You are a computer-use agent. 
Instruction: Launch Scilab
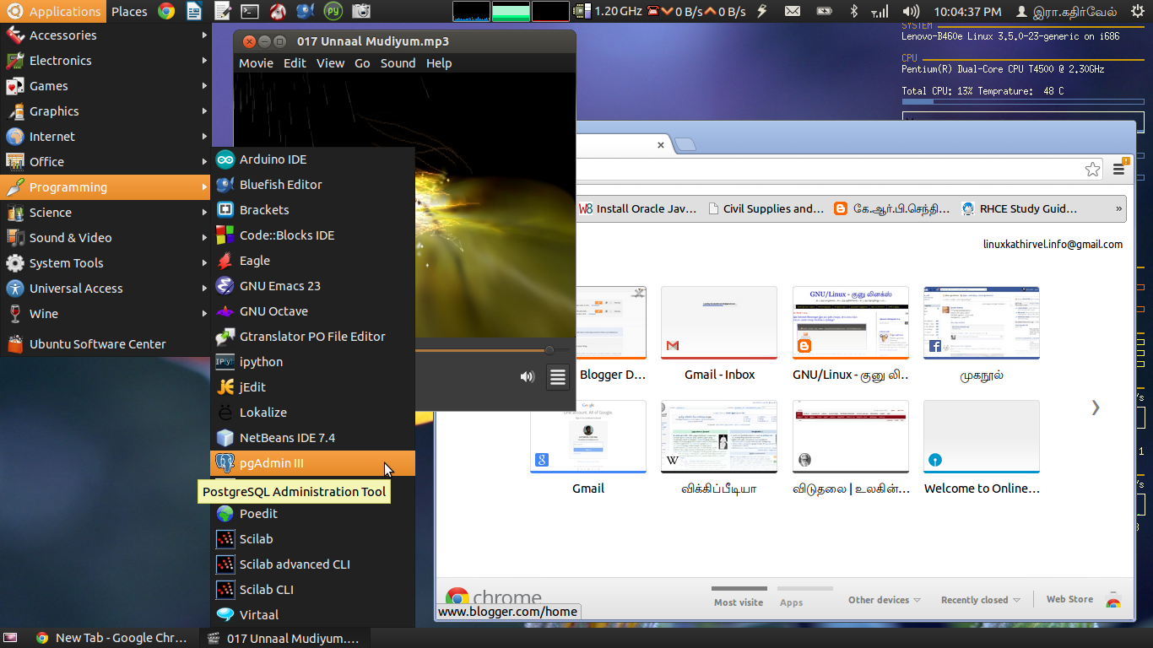pyautogui.click(x=256, y=538)
